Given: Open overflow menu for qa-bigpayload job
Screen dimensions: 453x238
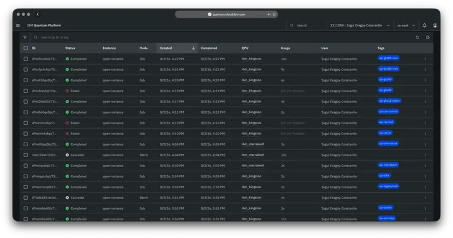Looking at the screenshot, I should coord(425,187).
